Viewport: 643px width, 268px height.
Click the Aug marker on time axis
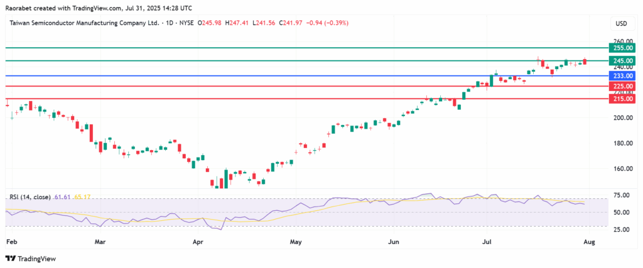coord(590,240)
